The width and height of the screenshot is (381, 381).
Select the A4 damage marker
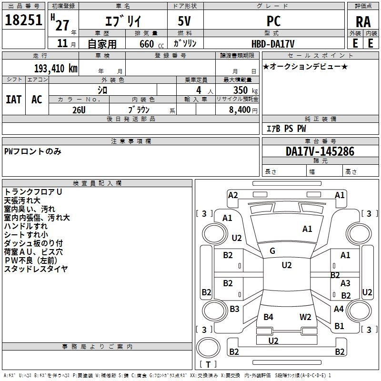(x=339, y=309)
